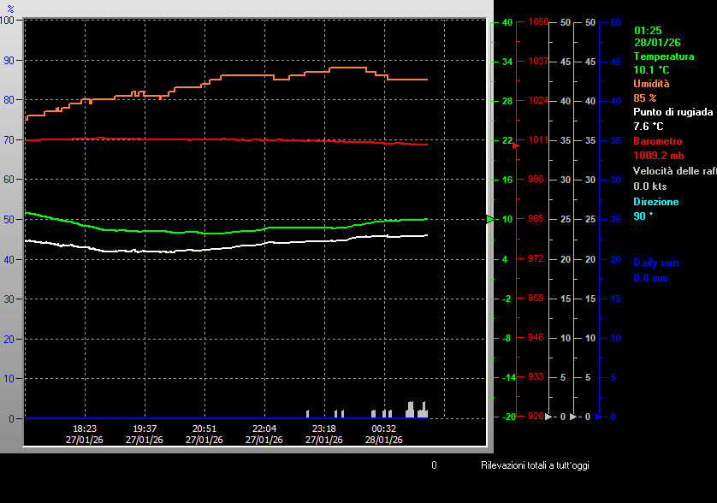Click the 00:32 time axis label
The height and width of the screenshot is (503, 717).
pos(383,429)
